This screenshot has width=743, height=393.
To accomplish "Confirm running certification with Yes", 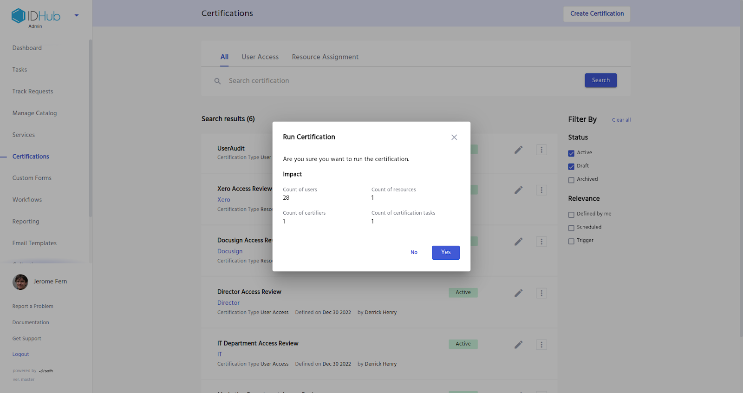I will point(445,252).
